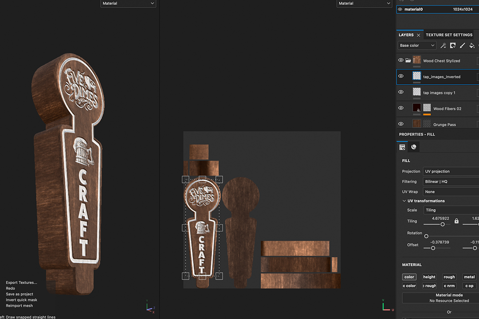Screen dimensions: 479x319
Task: Toggle the height material channel
Action: 429,277
